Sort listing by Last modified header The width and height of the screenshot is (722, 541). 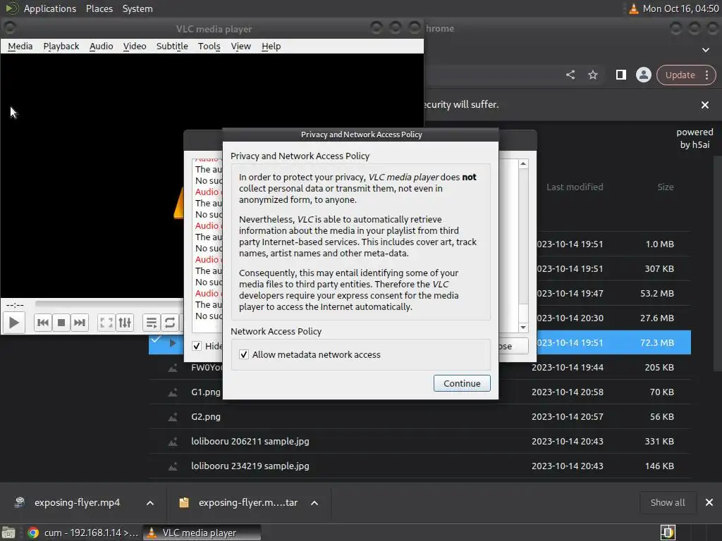575,187
